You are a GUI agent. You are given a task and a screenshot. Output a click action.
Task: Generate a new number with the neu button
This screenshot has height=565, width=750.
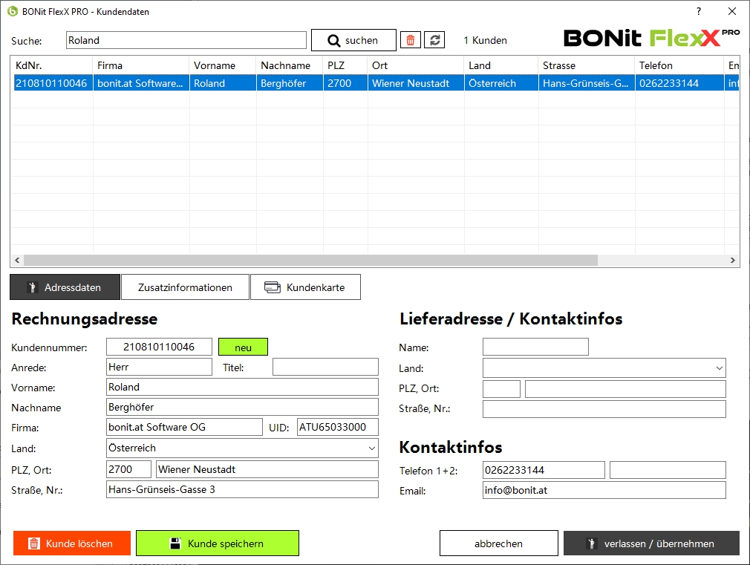pos(243,347)
